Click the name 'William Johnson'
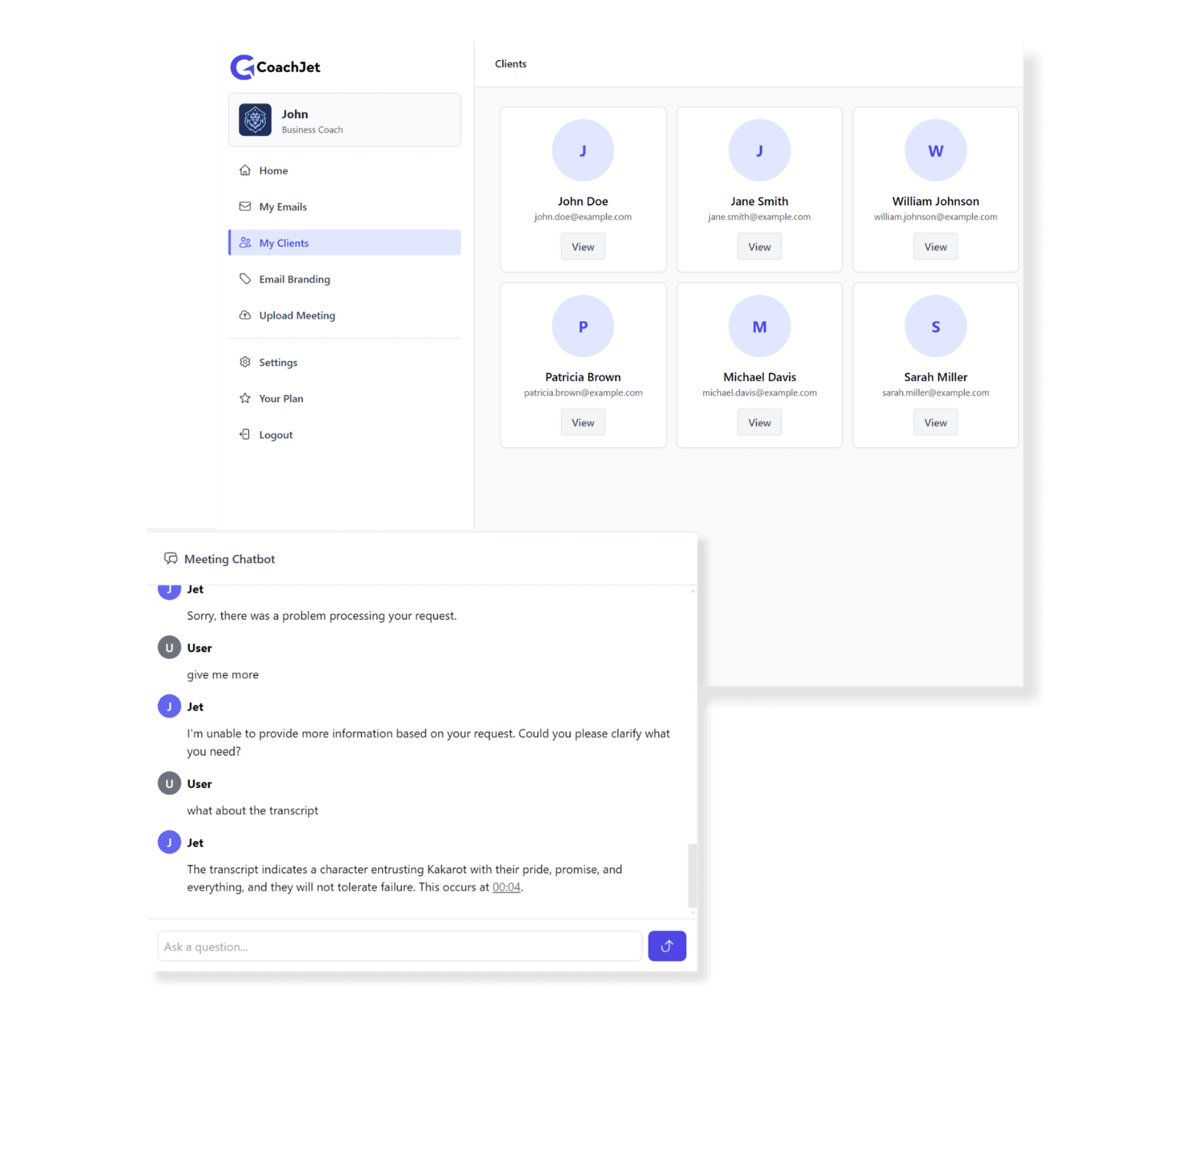The height and width of the screenshot is (1152, 1201). coord(936,201)
